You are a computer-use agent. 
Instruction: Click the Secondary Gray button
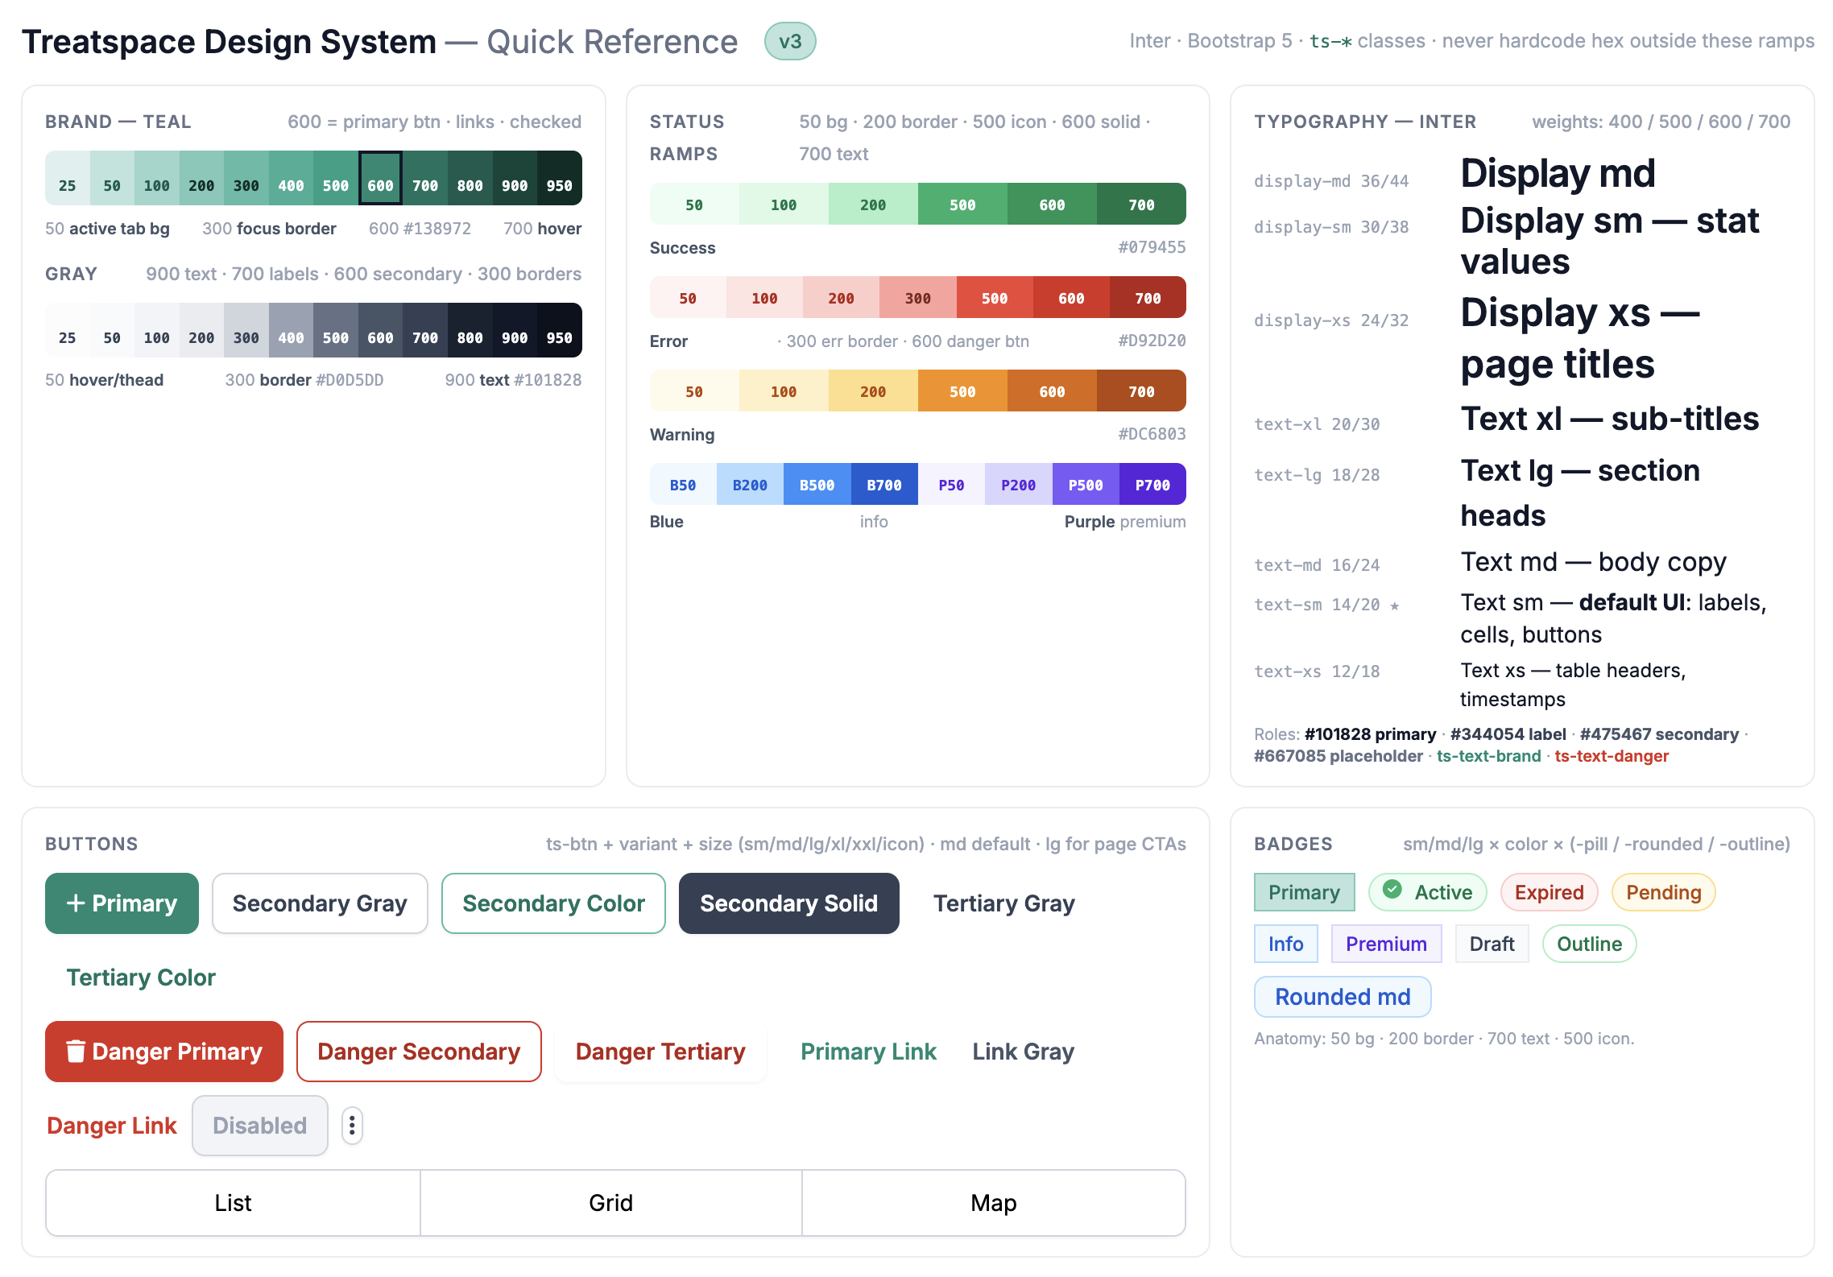point(320,903)
